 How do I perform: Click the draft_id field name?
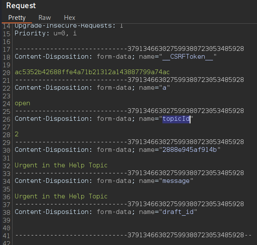pyautogui.click(x=178, y=212)
